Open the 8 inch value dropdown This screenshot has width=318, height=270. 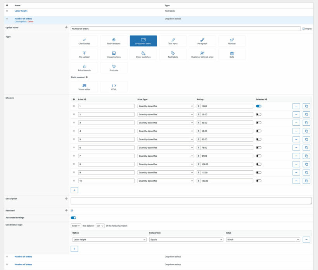(263, 240)
